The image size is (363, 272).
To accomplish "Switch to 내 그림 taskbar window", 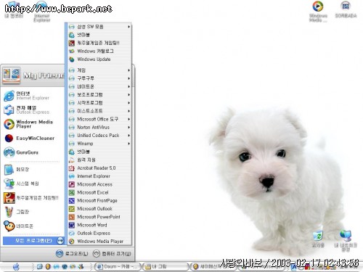I will 166,267.
